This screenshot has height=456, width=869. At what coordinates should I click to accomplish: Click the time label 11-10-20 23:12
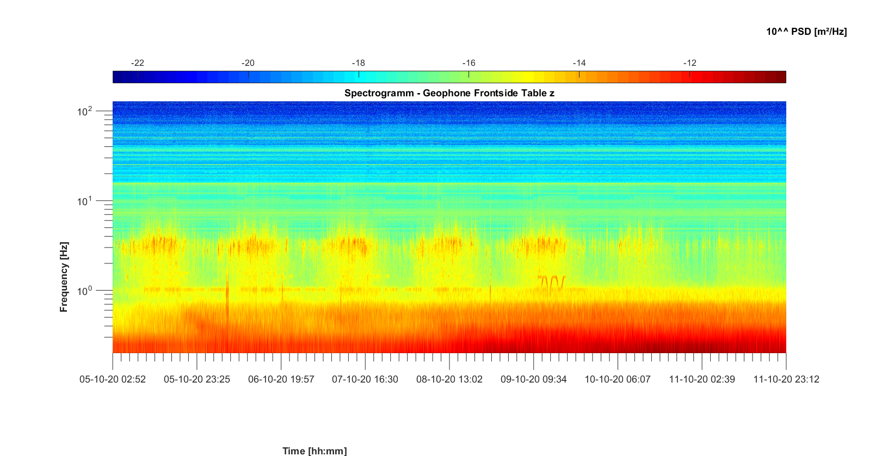coord(786,379)
